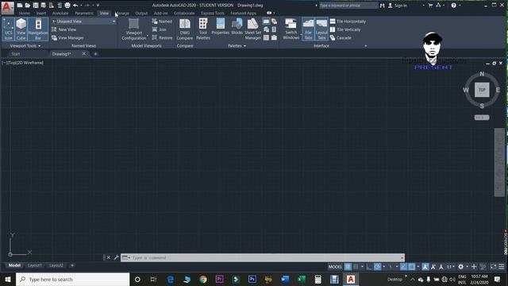
Task: Toggle polar tracking in status bar
Action: pos(378,267)
